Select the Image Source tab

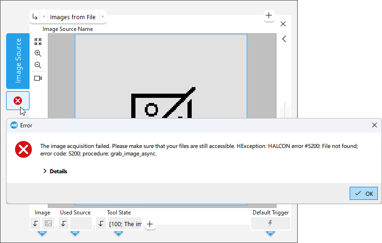[x=18, y=61]
